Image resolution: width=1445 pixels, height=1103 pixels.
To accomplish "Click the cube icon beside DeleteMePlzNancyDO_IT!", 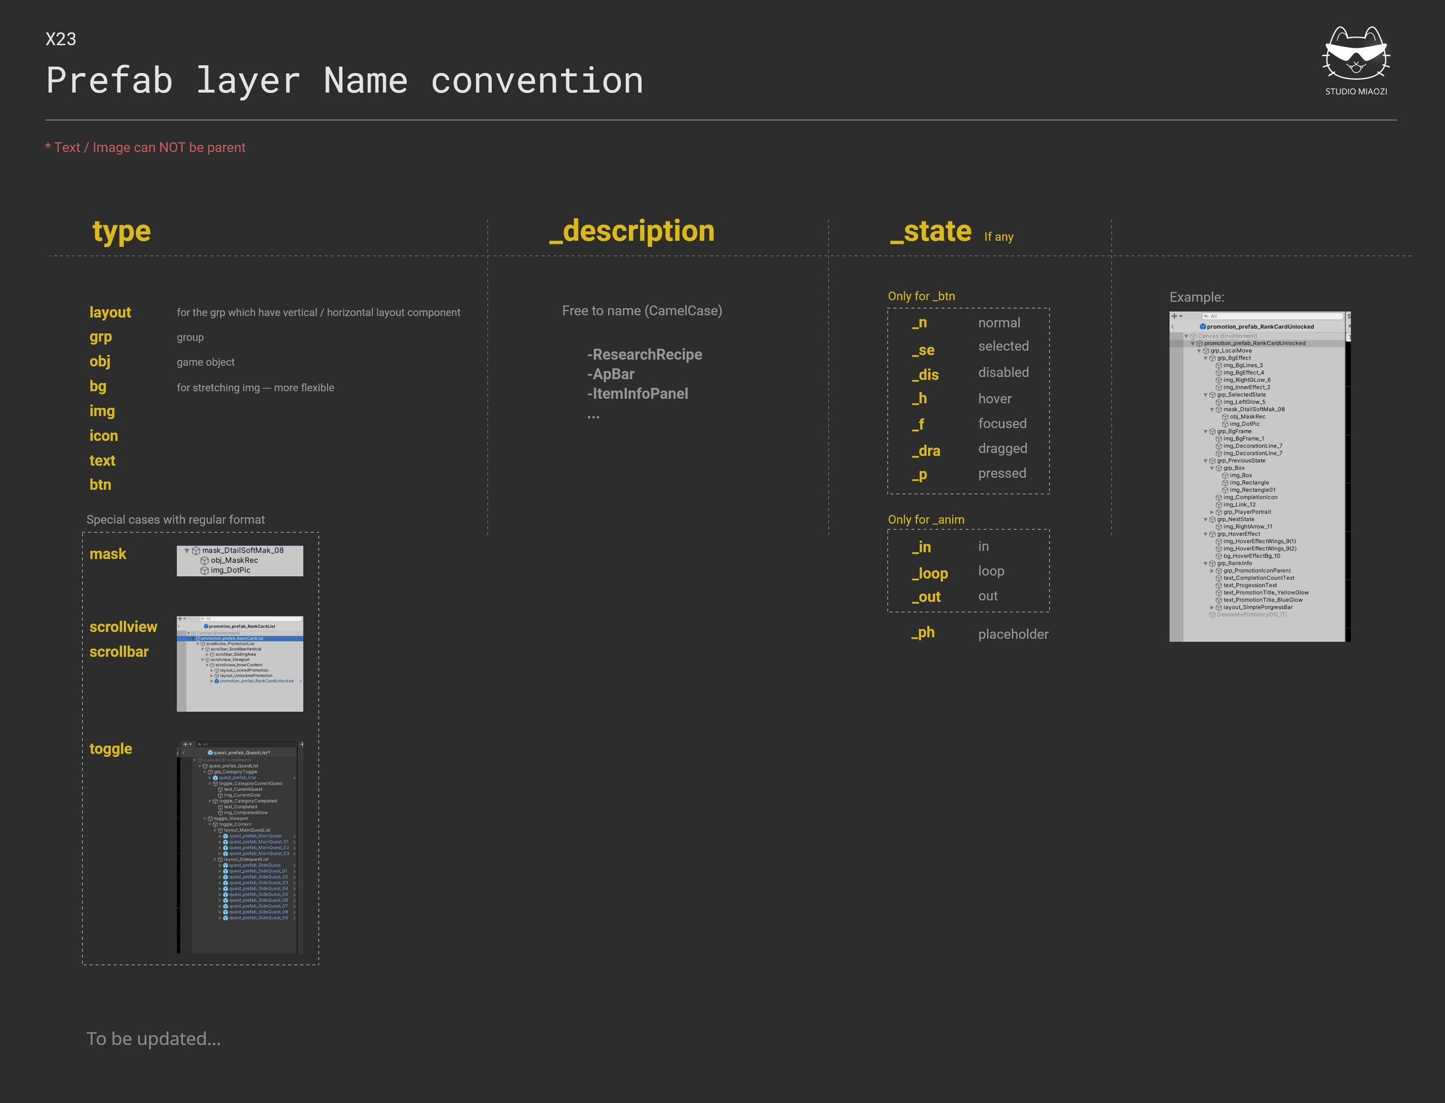I will tap(1213, 615).
